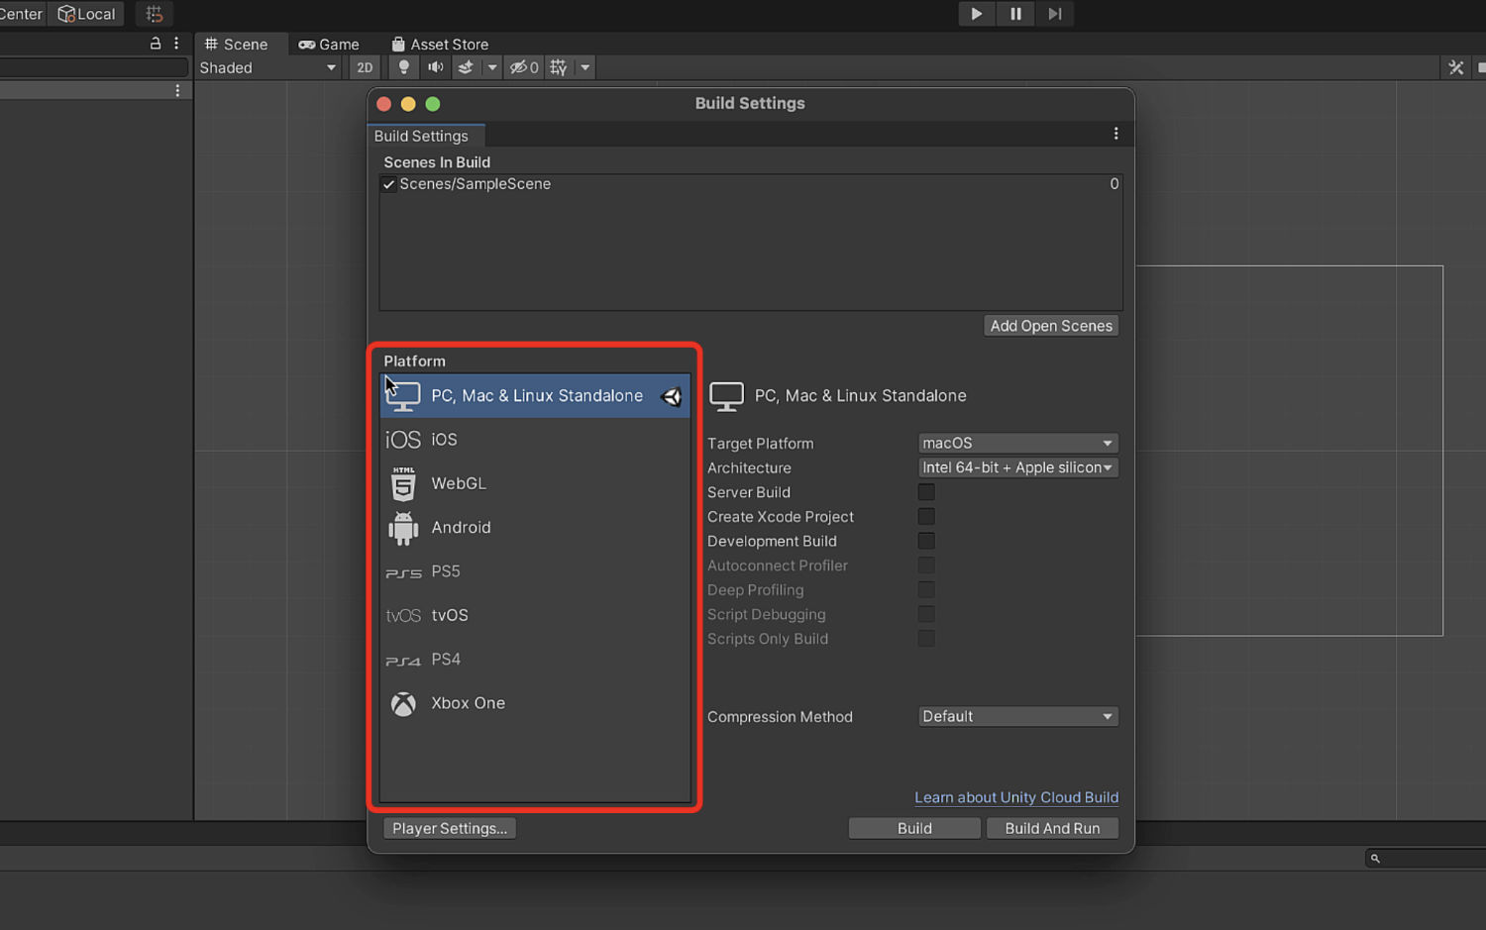1486x930 pixels.
Task: Toggle the grid snapping icon next to Local
Action: click(154, 14)
